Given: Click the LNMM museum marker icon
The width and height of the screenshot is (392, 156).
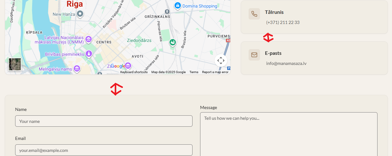Looking at the screenshot, I should point(89,39).
